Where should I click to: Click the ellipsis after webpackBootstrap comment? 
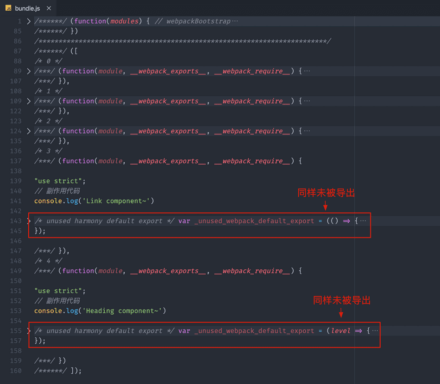point(235,21)
